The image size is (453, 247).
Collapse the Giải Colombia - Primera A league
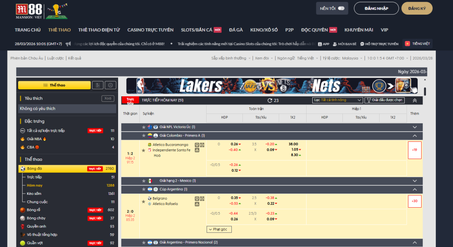point(415,136)
